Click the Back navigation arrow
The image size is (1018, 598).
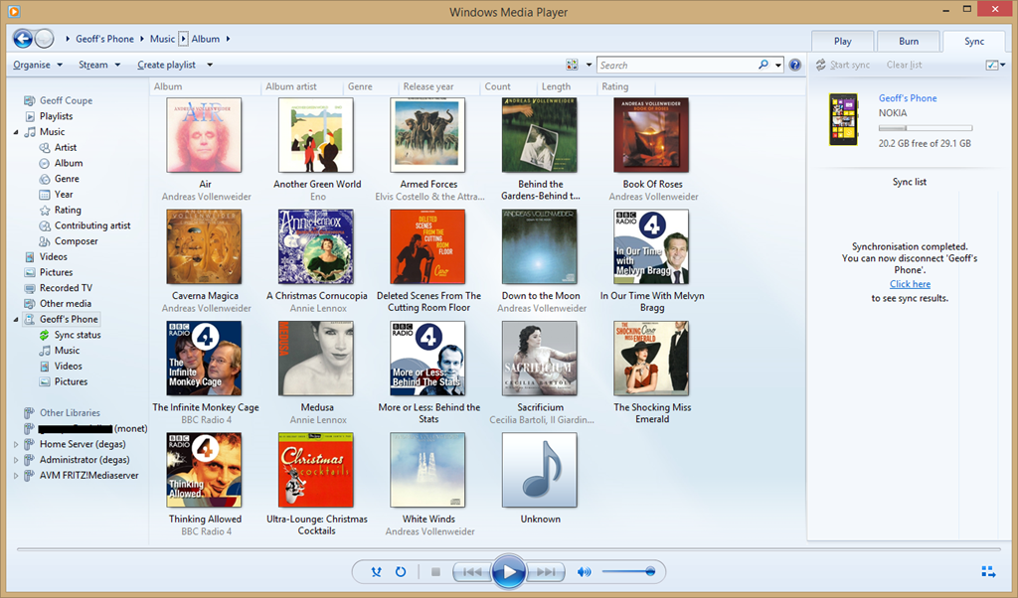tap(22, 39)
